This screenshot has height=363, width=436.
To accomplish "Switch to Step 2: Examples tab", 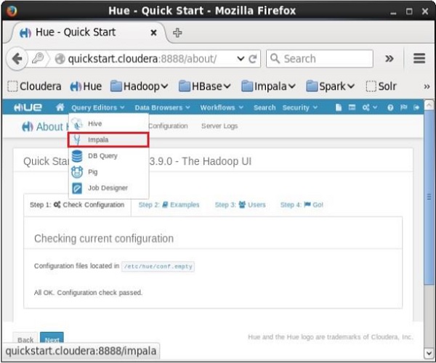I will (x=169, y=205).
